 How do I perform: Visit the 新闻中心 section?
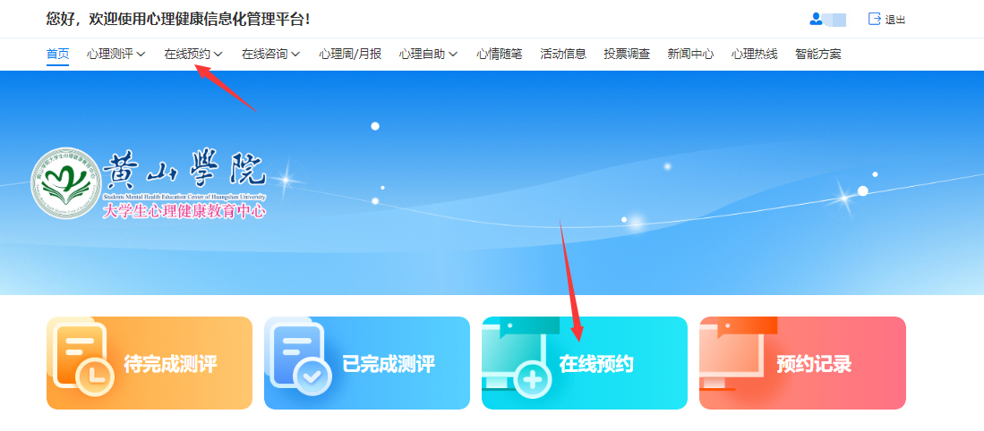click(690, 55)
